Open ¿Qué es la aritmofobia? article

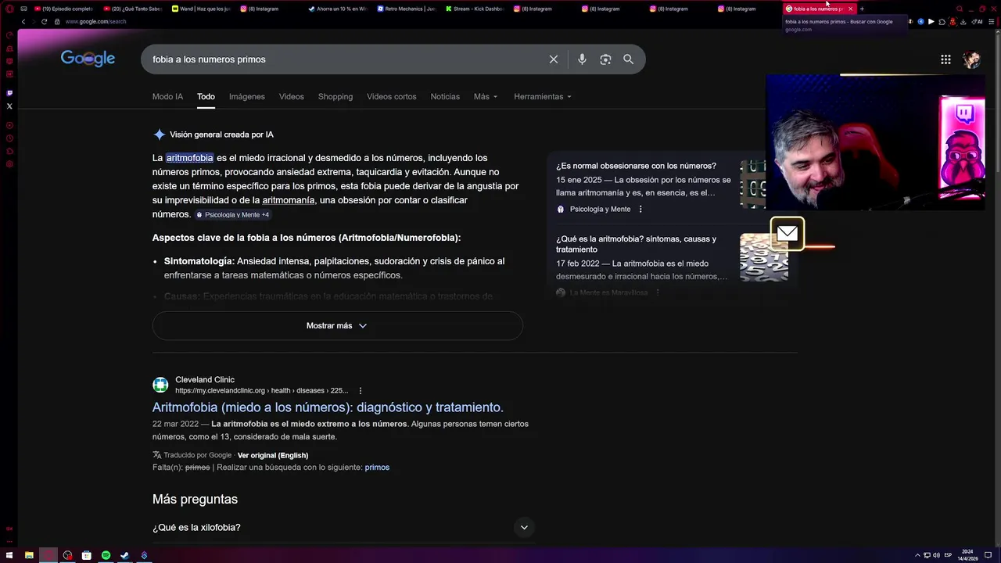pos(636,244)
